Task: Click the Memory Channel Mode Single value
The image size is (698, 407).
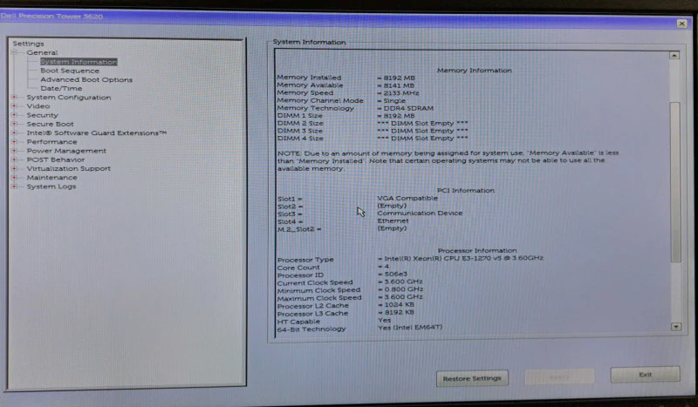Action: (x=392, y=100)
